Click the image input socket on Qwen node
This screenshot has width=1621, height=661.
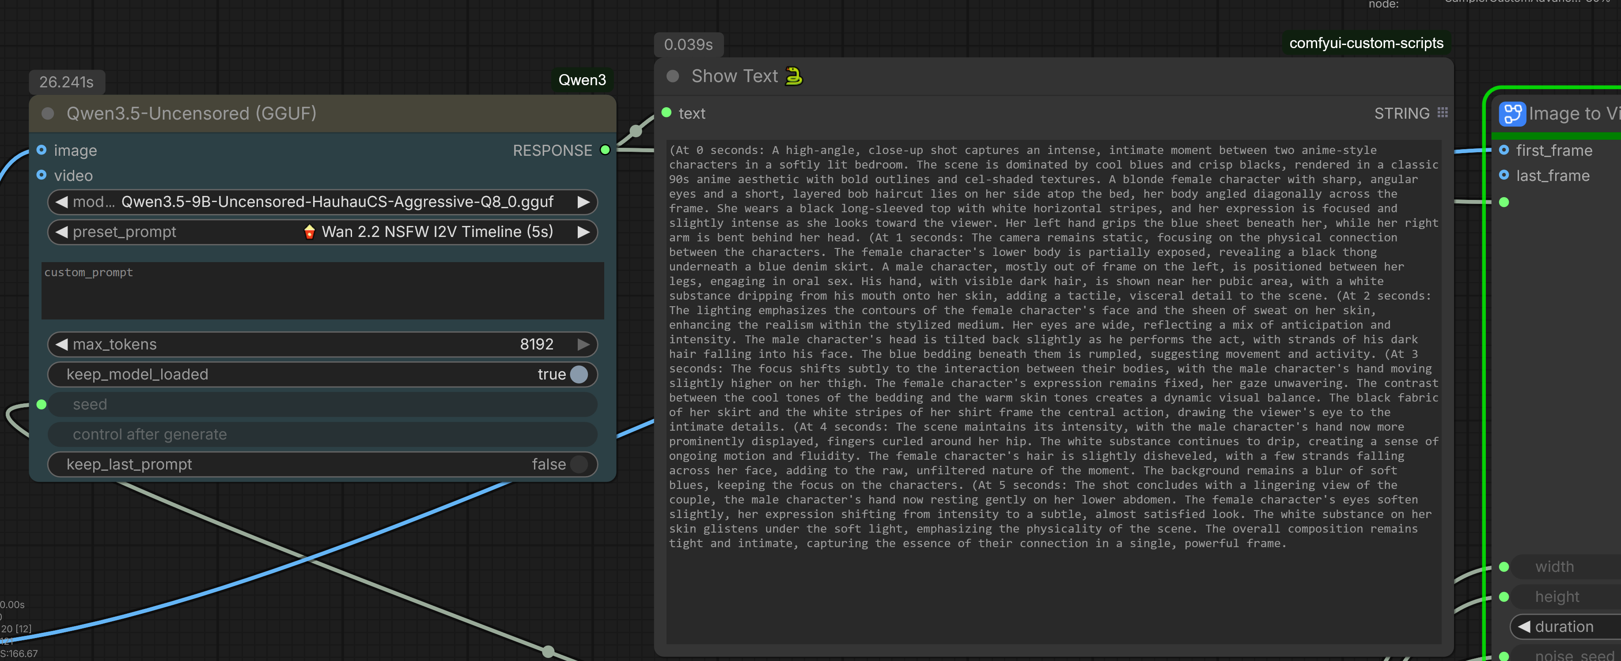pos(42,150)
